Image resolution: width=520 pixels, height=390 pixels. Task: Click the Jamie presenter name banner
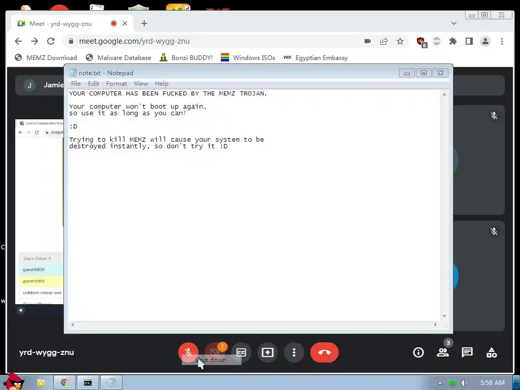pyautogui.click(x=40, y=85)
